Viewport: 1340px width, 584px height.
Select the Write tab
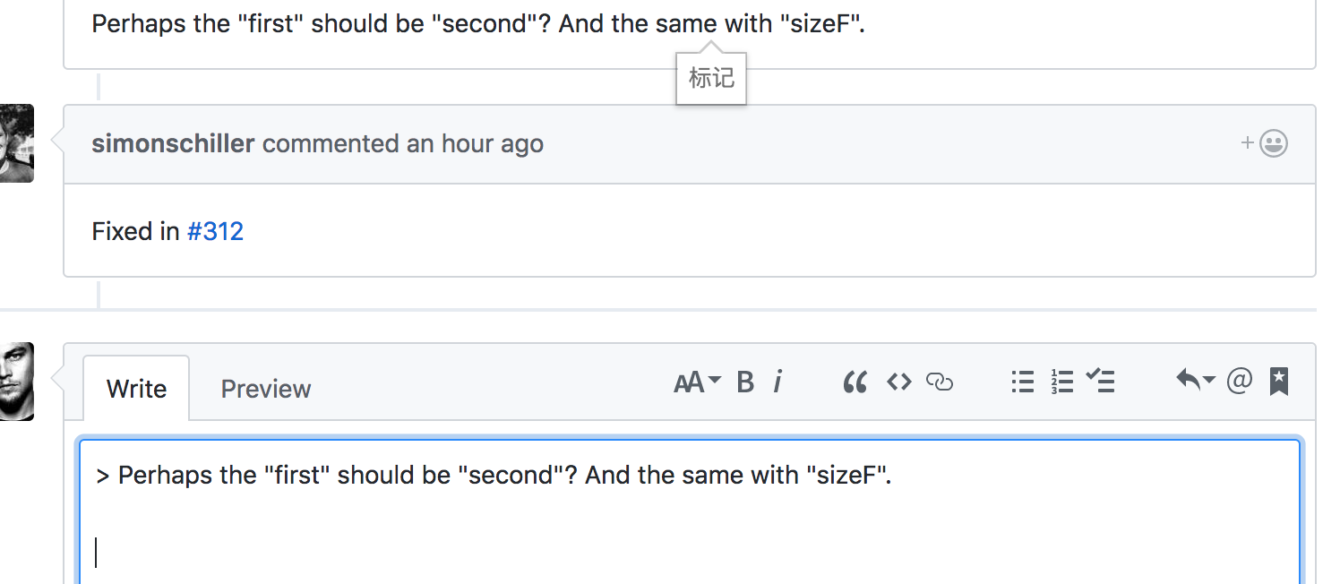(x=136, y=389)
